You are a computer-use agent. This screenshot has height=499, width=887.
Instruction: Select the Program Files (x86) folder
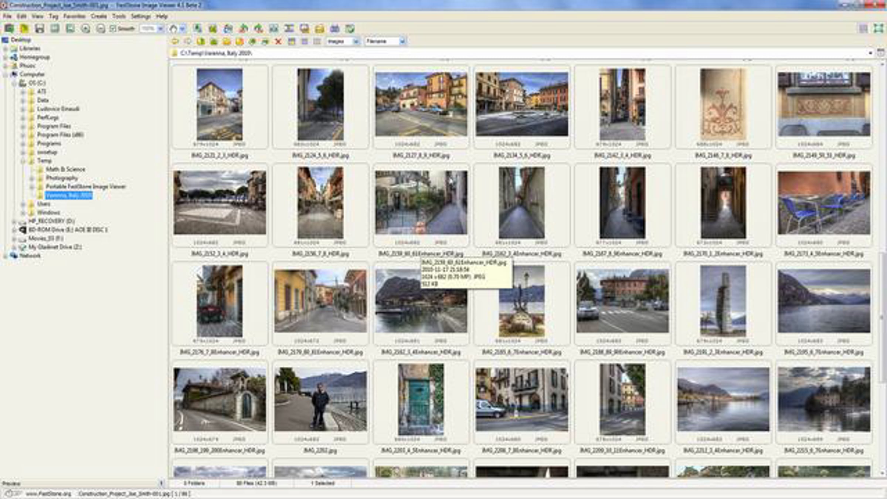tap(60, 135)
